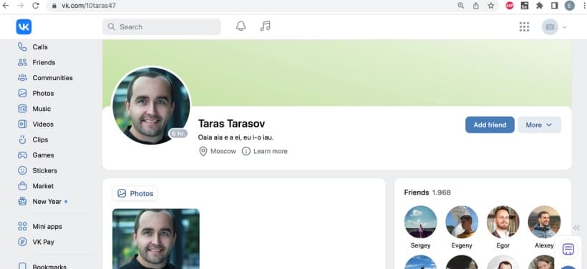The height and width of the screenshot is (269, 587).
Task: Click the Mini apps icon in sidebar
Action: pos(22,226)
